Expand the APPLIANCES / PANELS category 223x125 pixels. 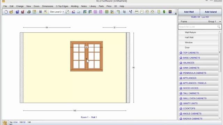pyautogui.click(x=199, y=83)
